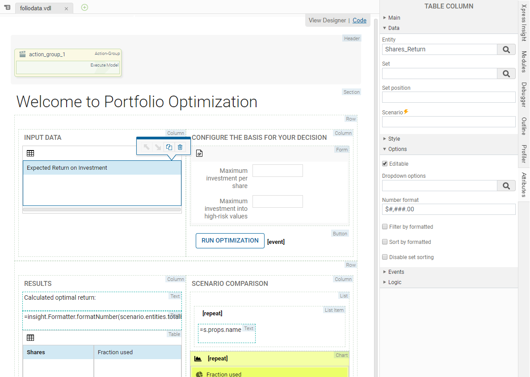Open the Debugger side tab
530x377 pixels.
524,95
